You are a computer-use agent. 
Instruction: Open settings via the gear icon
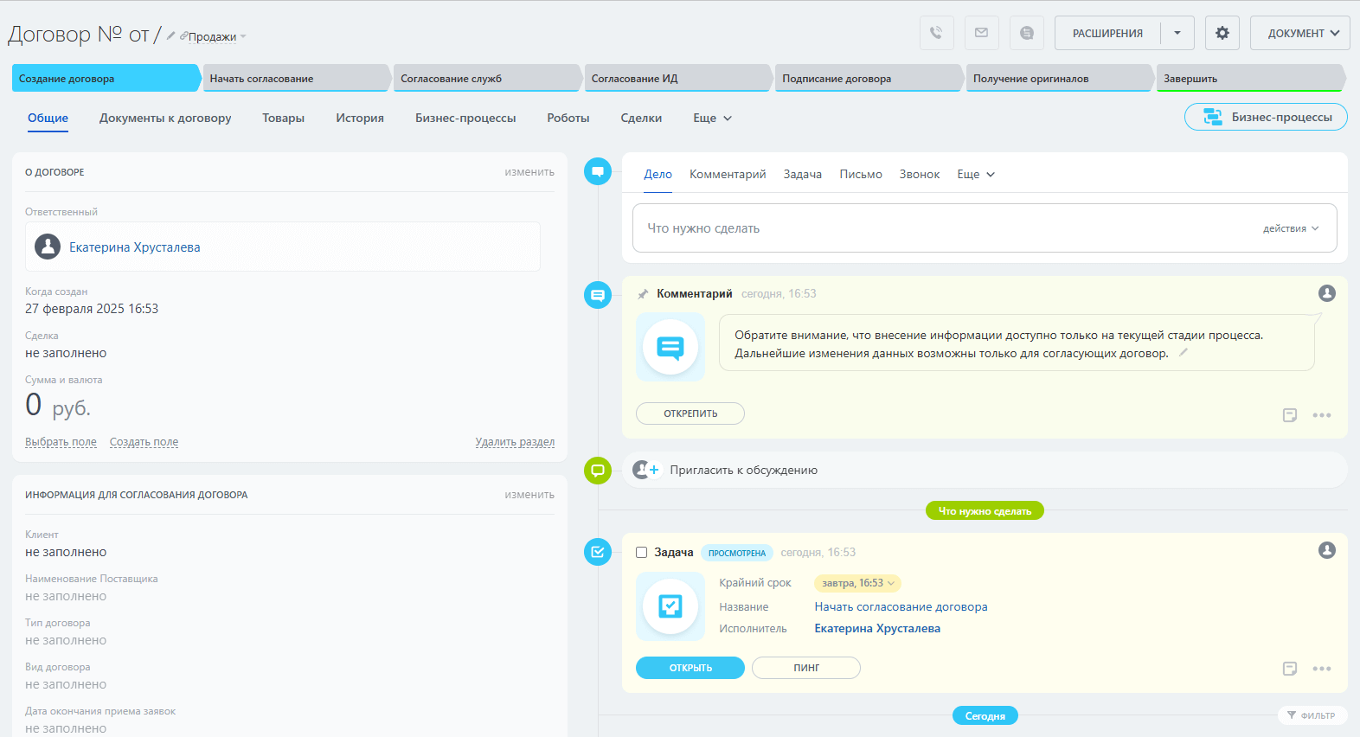[1222, 33]
